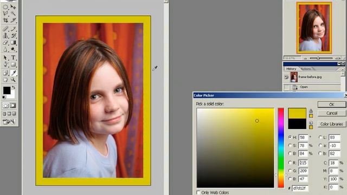Screen dimensions: 347x195
Task: Switch to the Actions tab
Action: point(306,69)
